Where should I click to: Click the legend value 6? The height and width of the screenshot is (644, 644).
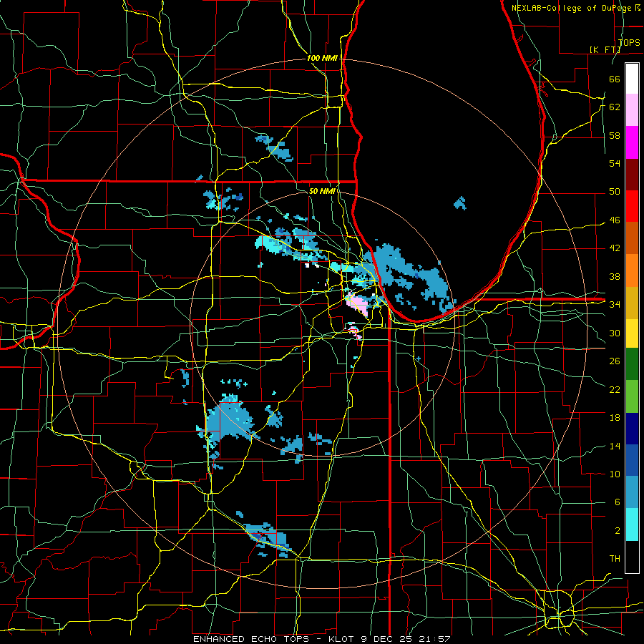617,502
